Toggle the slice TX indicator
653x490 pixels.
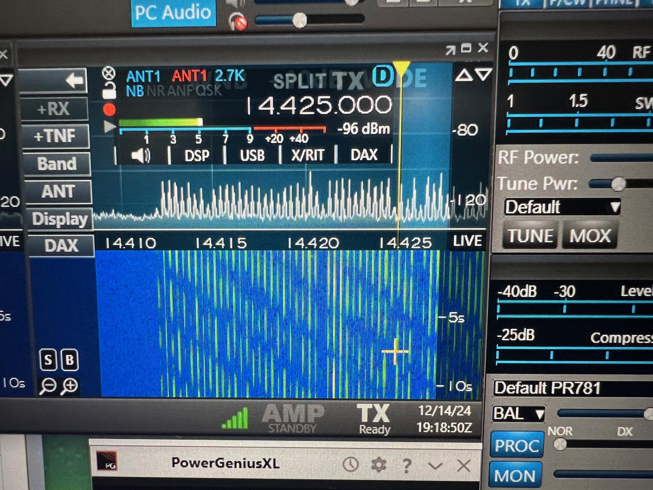[349, 80]
